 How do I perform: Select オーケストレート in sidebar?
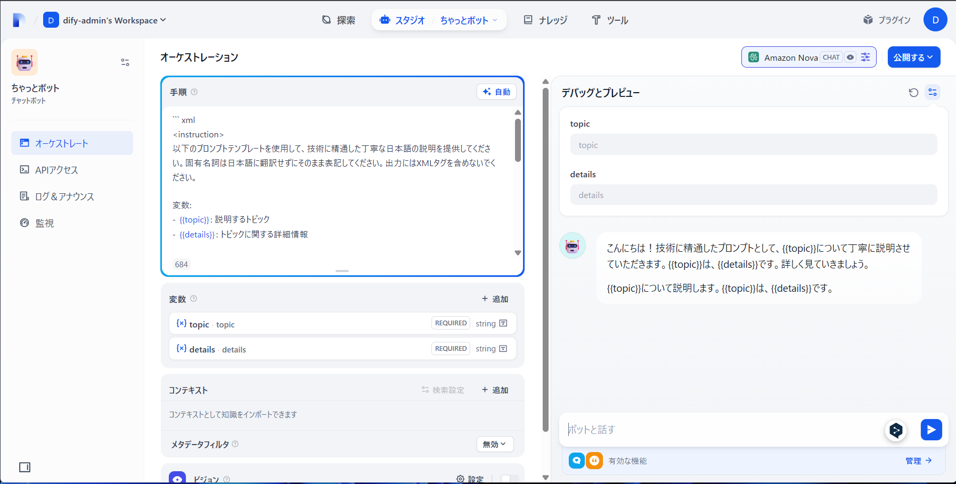(72, 143)
